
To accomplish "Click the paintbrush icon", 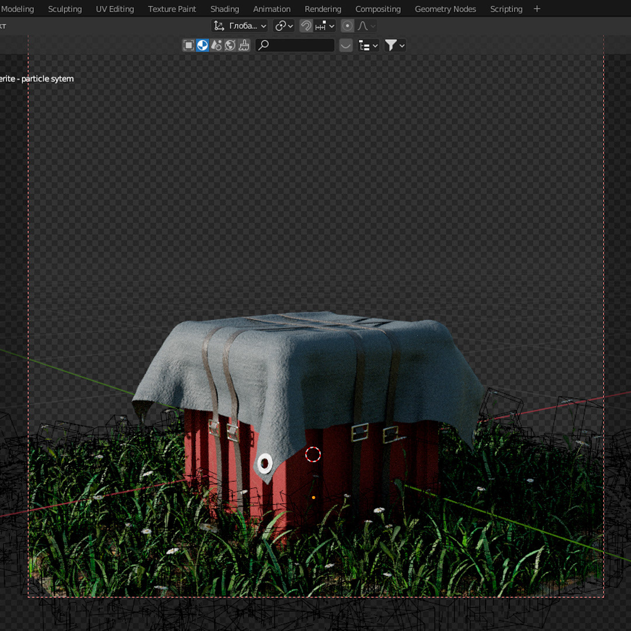I will pos(244,45).
